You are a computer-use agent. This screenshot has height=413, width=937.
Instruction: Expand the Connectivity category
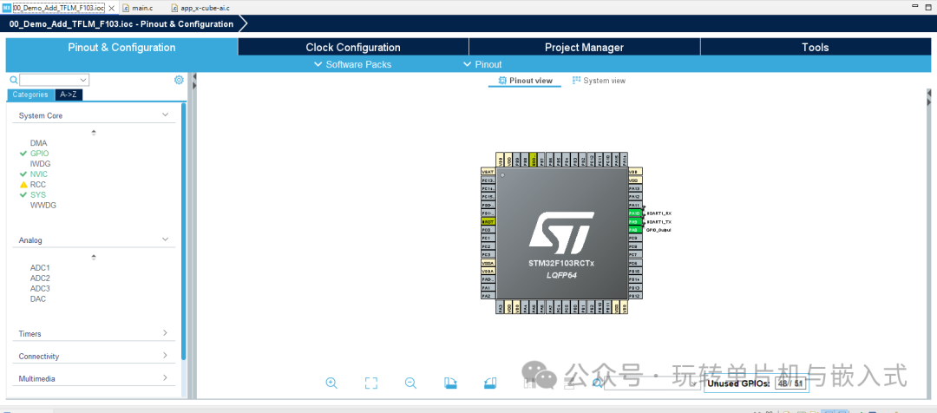pos(166,356)
